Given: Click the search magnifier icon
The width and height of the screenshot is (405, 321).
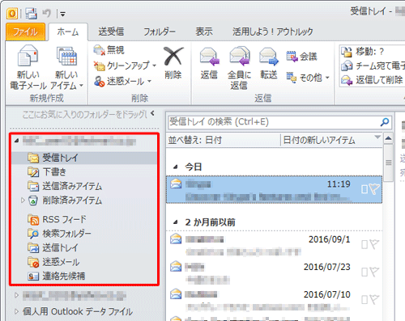Looking at the screenshot, I should pyautogui.click(x=385, y=122).
